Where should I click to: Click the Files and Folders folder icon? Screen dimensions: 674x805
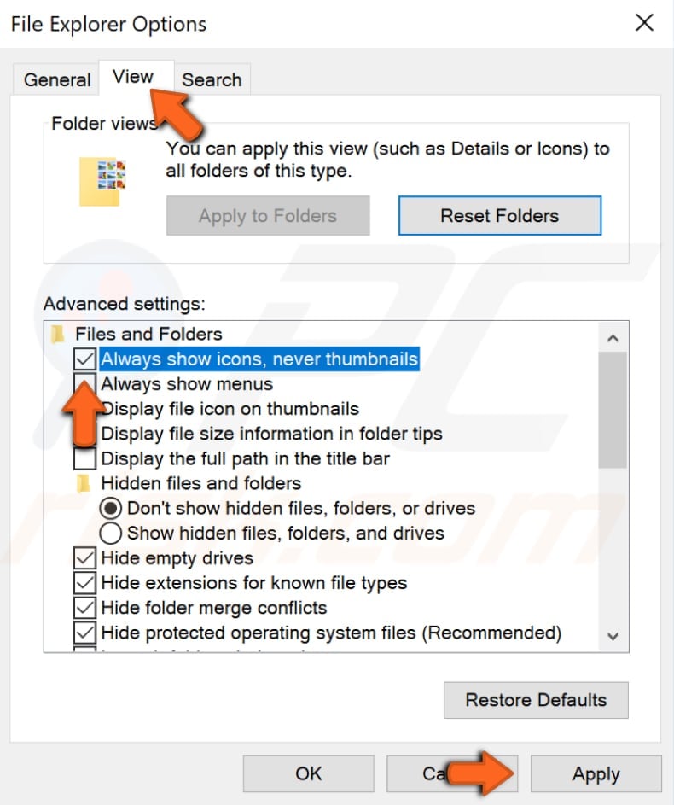coord(60,334)
